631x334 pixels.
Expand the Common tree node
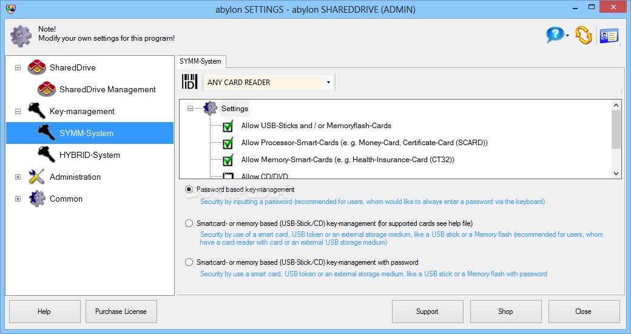(18, 199)
